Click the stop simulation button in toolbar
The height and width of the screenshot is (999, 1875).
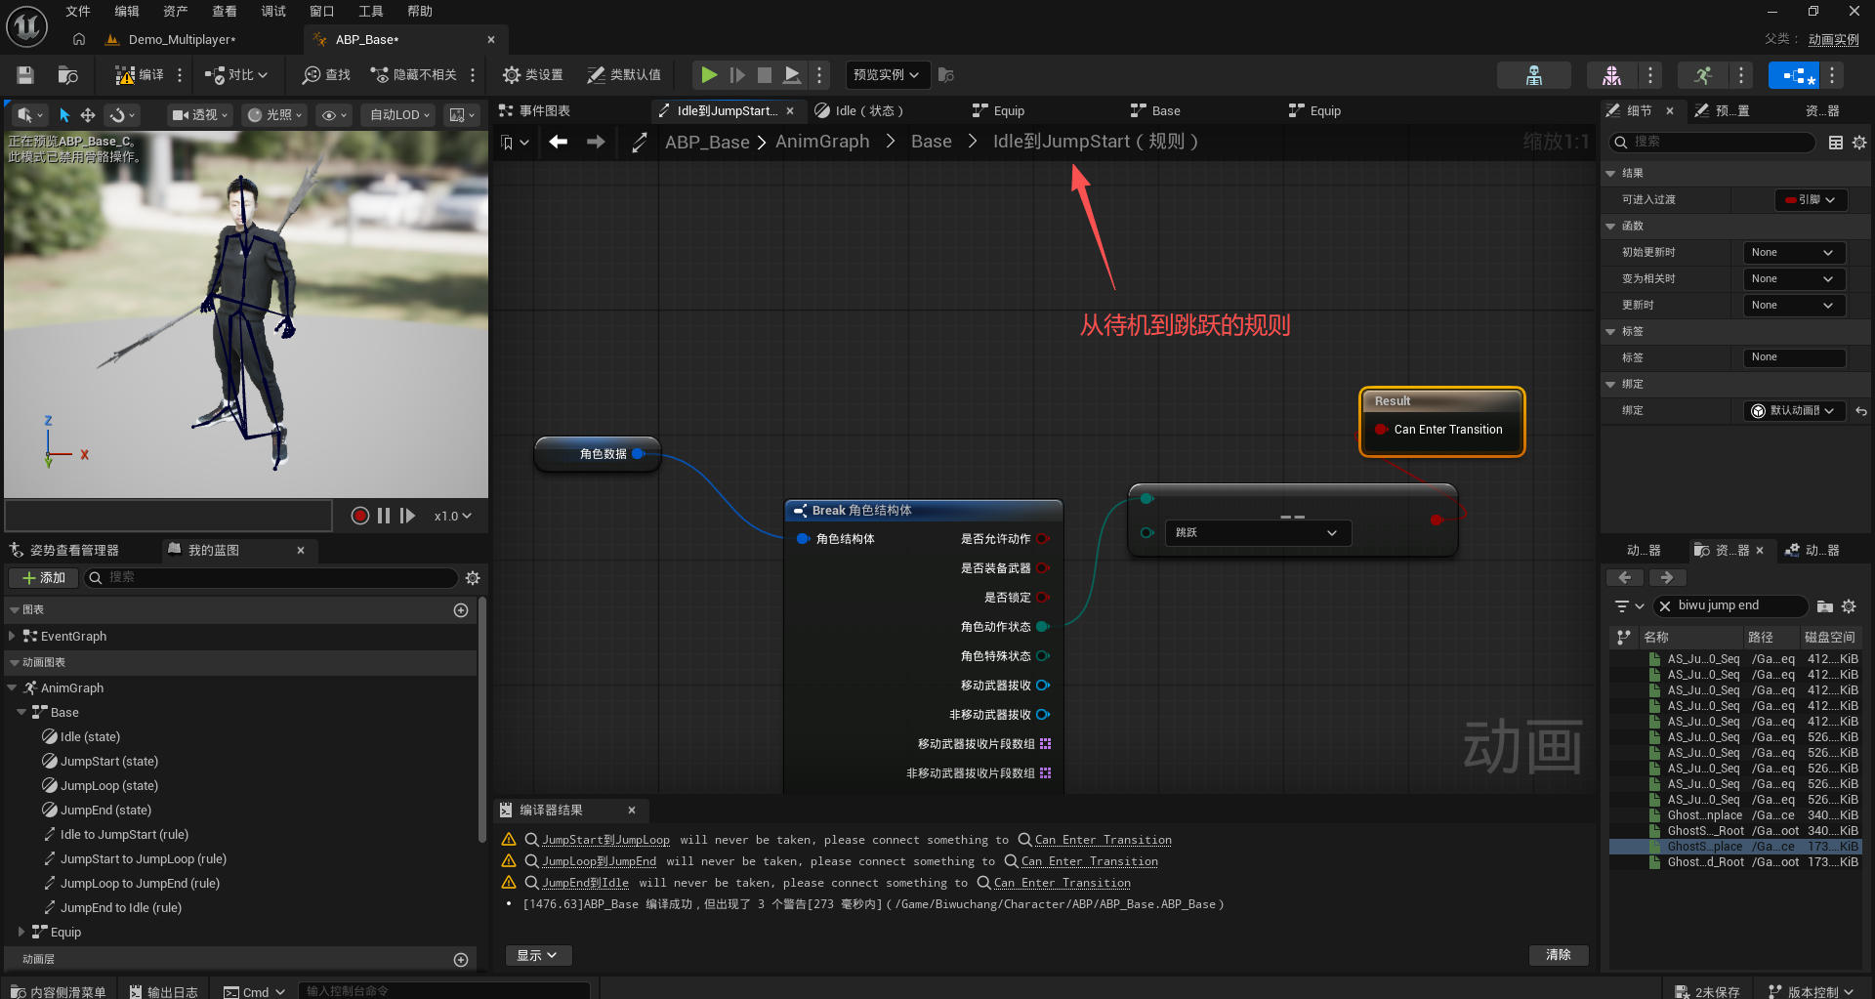coord(765,75)
